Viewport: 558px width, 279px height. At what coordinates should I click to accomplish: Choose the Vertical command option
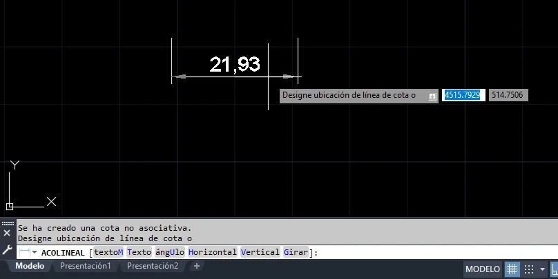click(x=260, y=252)
